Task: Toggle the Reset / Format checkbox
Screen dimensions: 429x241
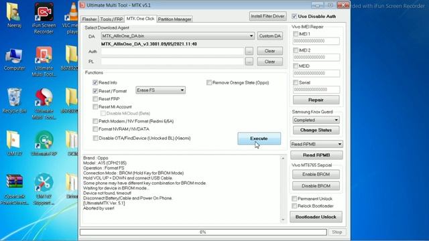Action: [x=95, y=91]
